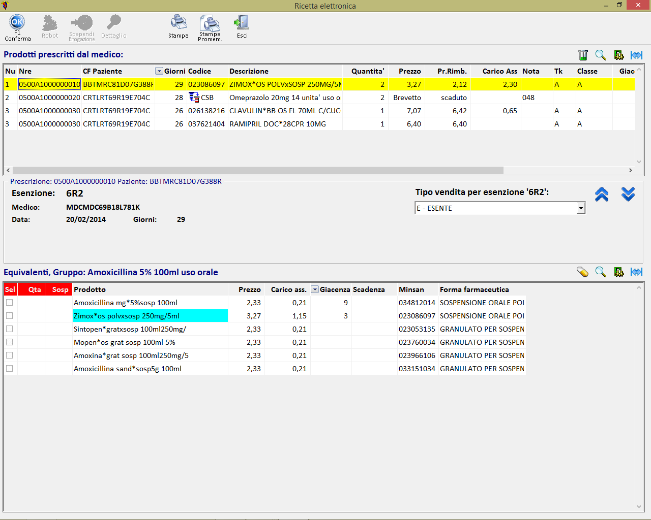Click the exemption code 6R2
Screen dimensions: 651x520
pos(74,193)
